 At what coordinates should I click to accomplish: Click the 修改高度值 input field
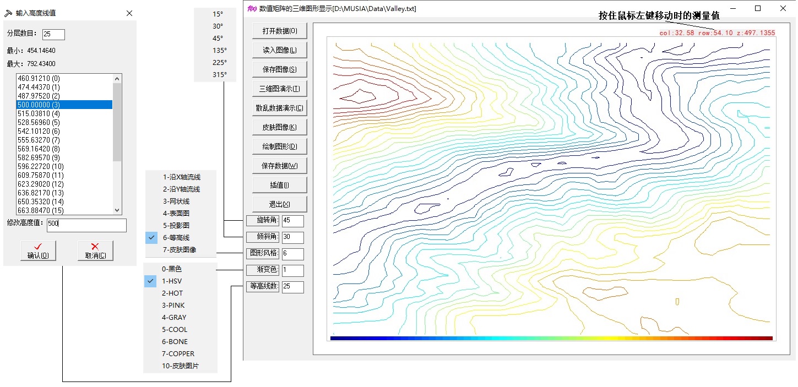tap(86, 225)
